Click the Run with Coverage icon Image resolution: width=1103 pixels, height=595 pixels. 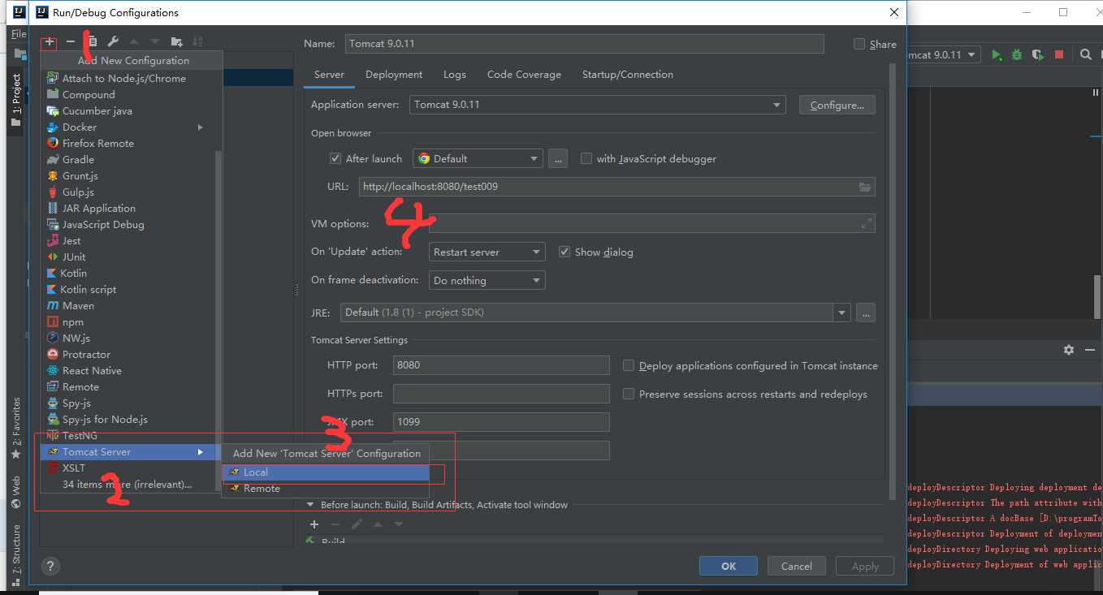(1038, 54)
